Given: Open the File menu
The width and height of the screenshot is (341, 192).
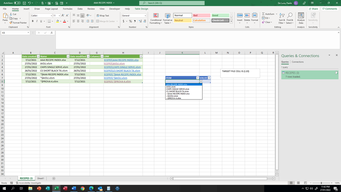Looking at the screenshot, I should (x=4, y=9).
